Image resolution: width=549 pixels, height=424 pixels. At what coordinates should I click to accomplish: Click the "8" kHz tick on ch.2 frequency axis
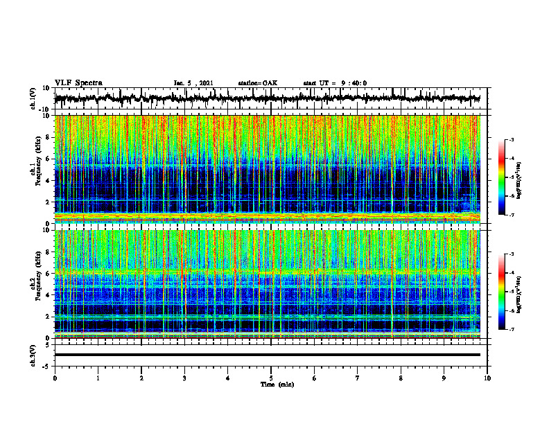(48, 252)
